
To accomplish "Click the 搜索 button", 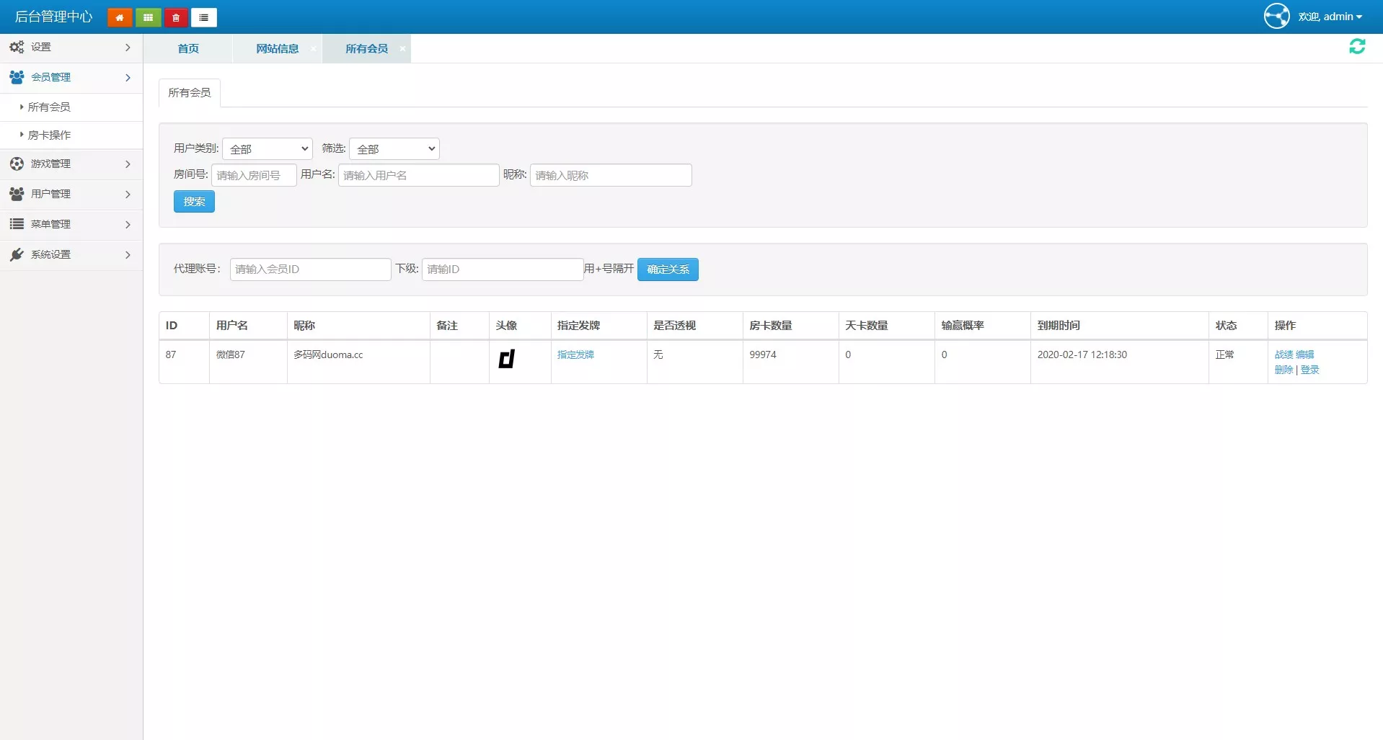I will (194, 202).
